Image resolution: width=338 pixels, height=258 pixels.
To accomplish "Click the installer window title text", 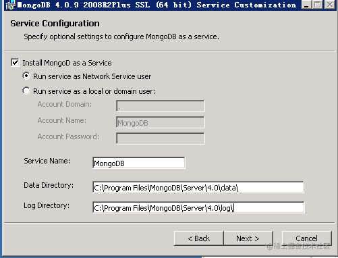I will pyautogui.click(x=157, y=5).
